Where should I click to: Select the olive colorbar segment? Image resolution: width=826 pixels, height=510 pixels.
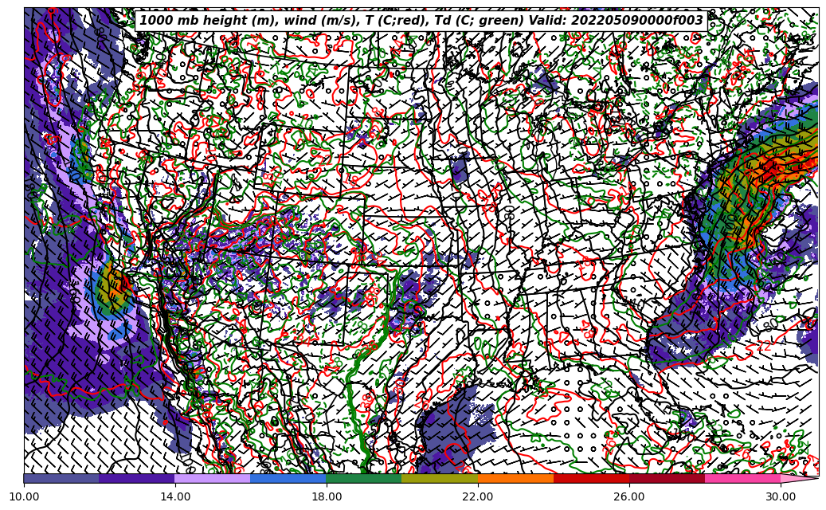[x=440, y=478]
